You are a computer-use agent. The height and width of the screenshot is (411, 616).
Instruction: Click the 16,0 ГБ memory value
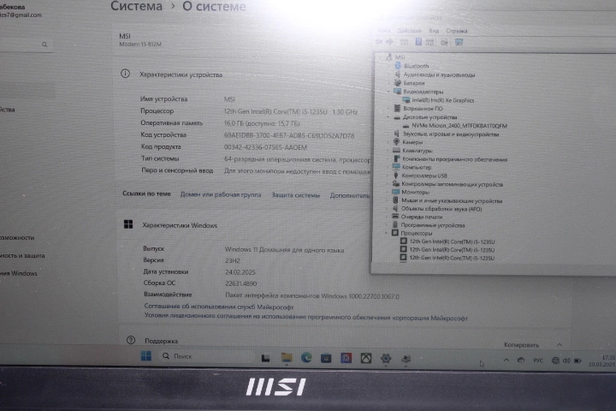[x=262, y=123]
